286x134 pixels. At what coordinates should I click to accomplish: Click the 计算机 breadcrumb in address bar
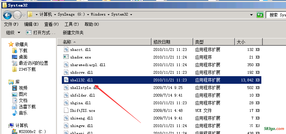[x=46, y=14]
